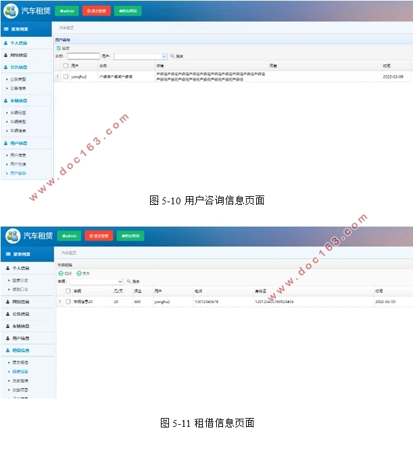Click person icon beside 车辆信息 in Figure 5-11
This screenshot has height=464, width=413.
pyautogui.click(x=7, y=326)
